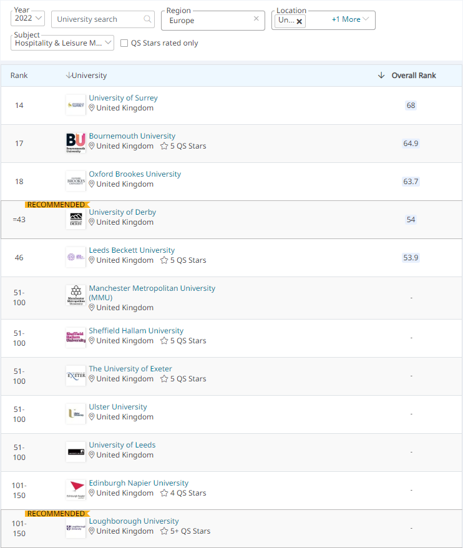Focus the University search input field

(100, 19)
